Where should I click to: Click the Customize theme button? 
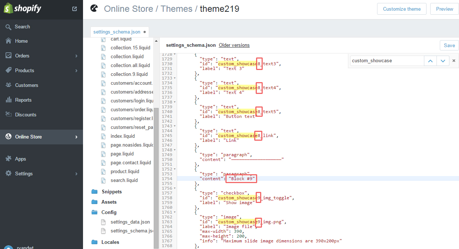click(x=401, y=9)
